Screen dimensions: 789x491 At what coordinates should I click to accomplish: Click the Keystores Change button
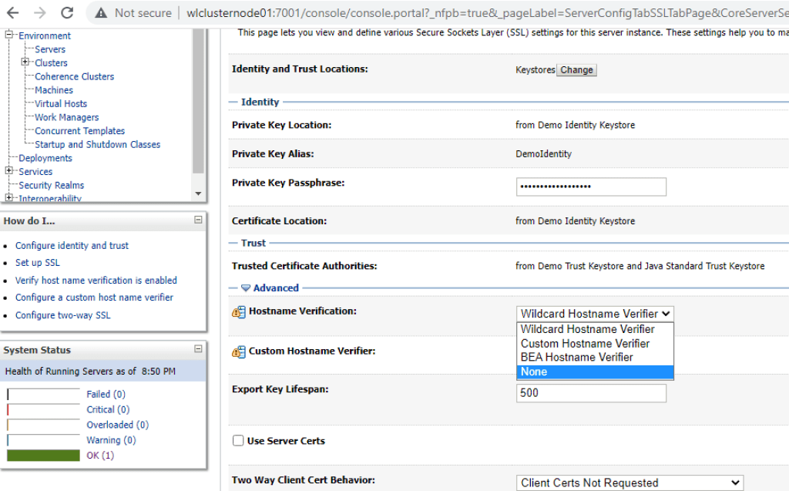pos(576,70)
